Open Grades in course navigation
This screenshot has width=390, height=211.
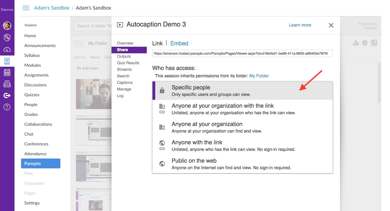tap(31, 114)
